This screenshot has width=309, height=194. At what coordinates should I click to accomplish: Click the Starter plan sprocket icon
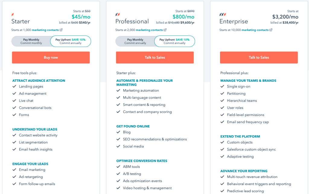point(13,14)
